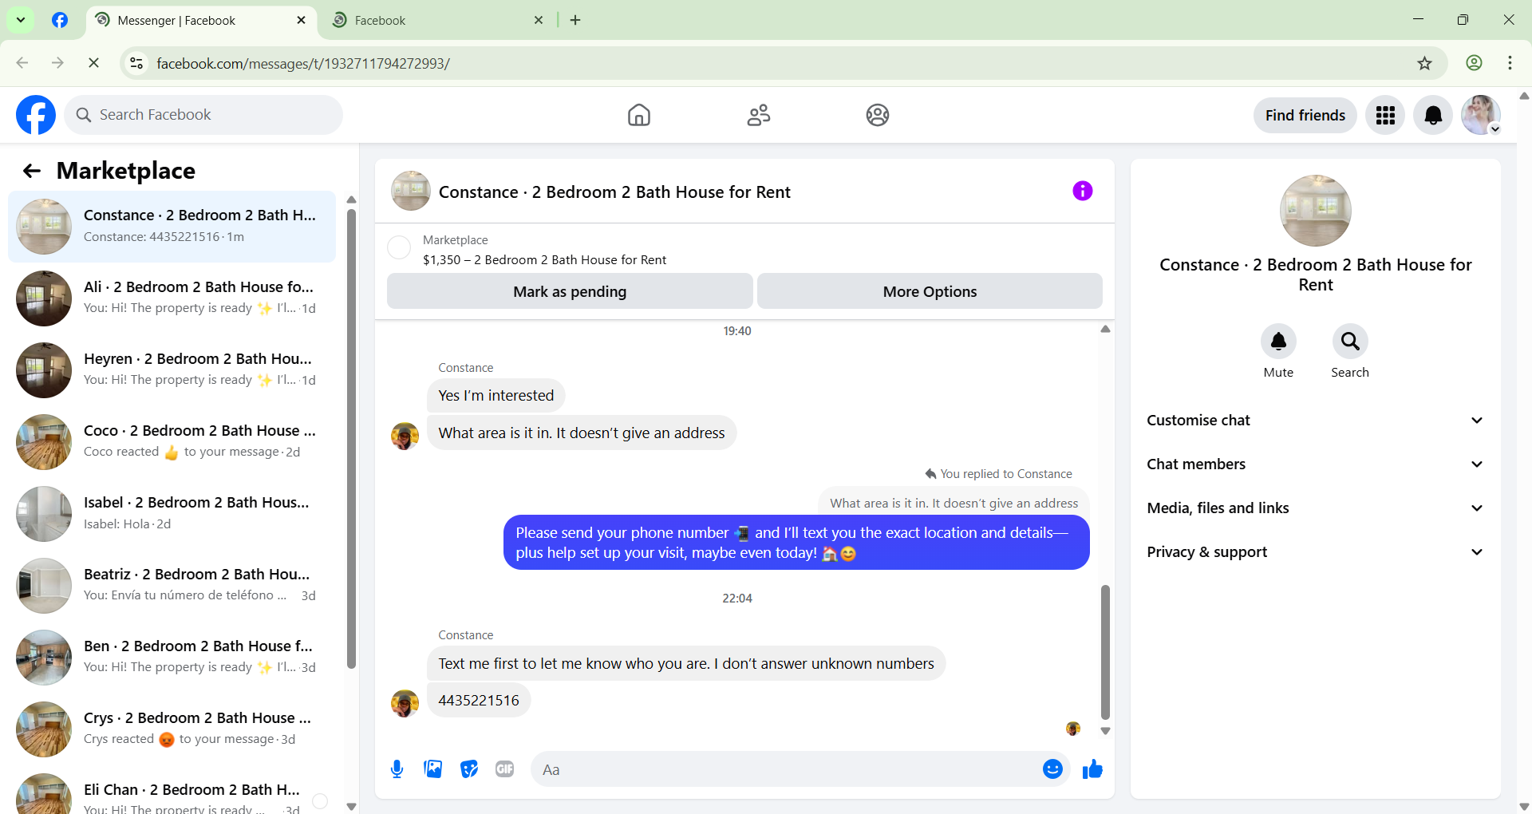This screenshot has width=1532, height=814.
Task: Record a voice clip microphone icon
Action: [x=397, y=769]
